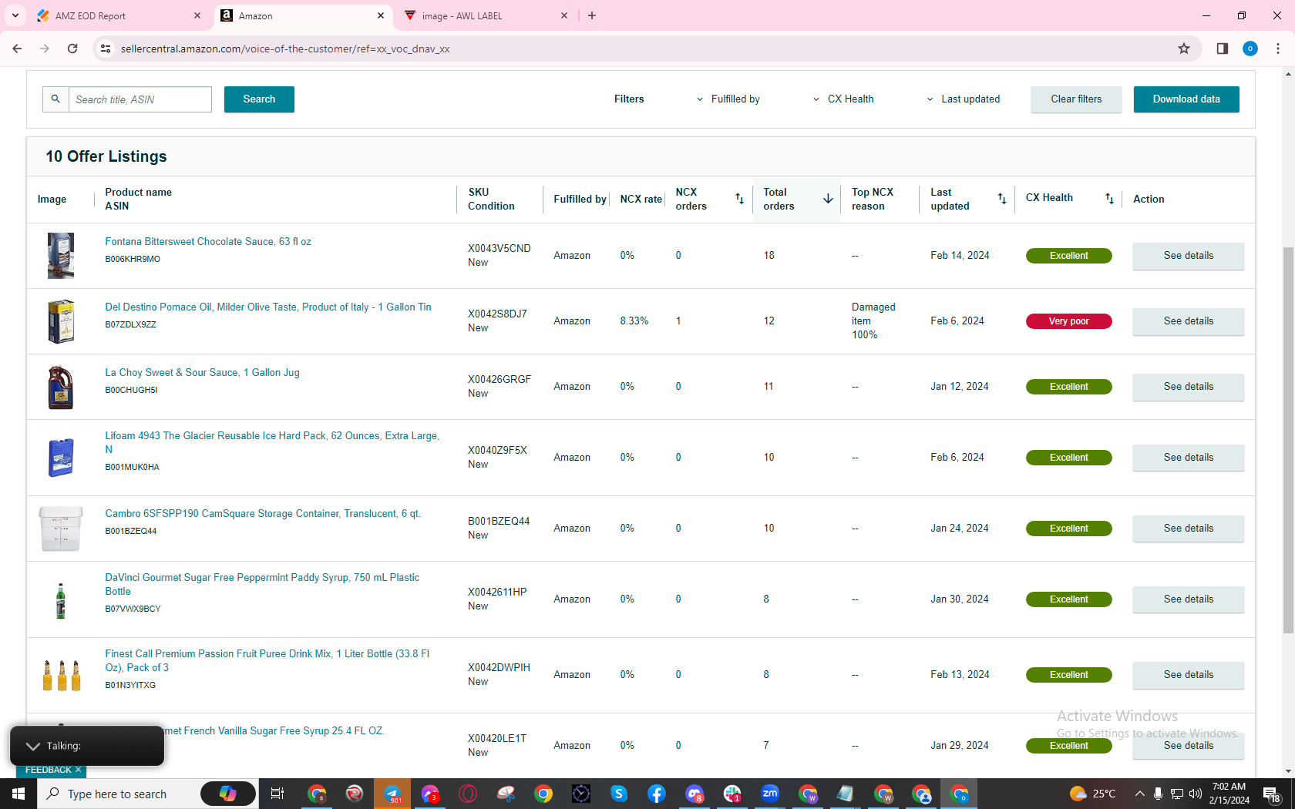See details for Del Destino Pomace Oil

[x=1188, y=321]
